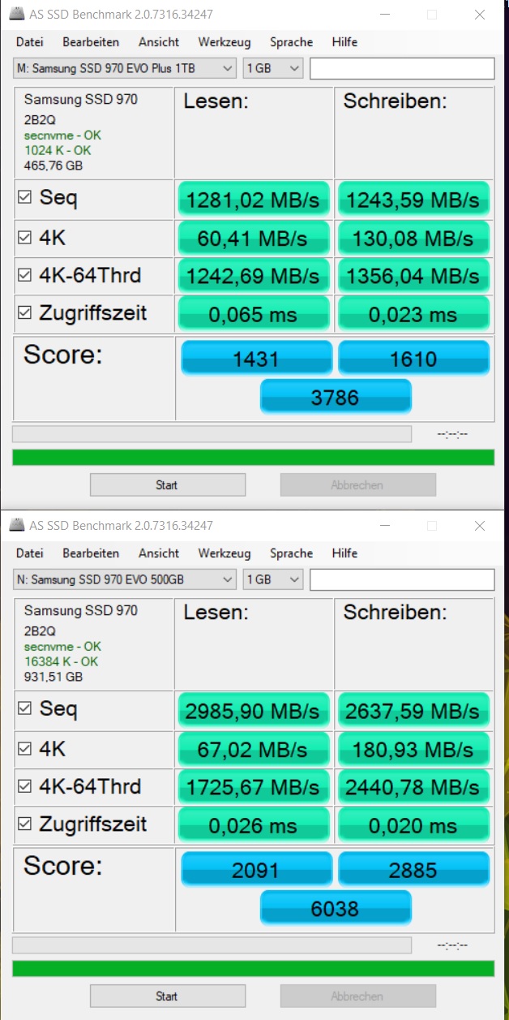Open the 1 GB size dropdown in bottom window
509x1020 pixels.
273,579
